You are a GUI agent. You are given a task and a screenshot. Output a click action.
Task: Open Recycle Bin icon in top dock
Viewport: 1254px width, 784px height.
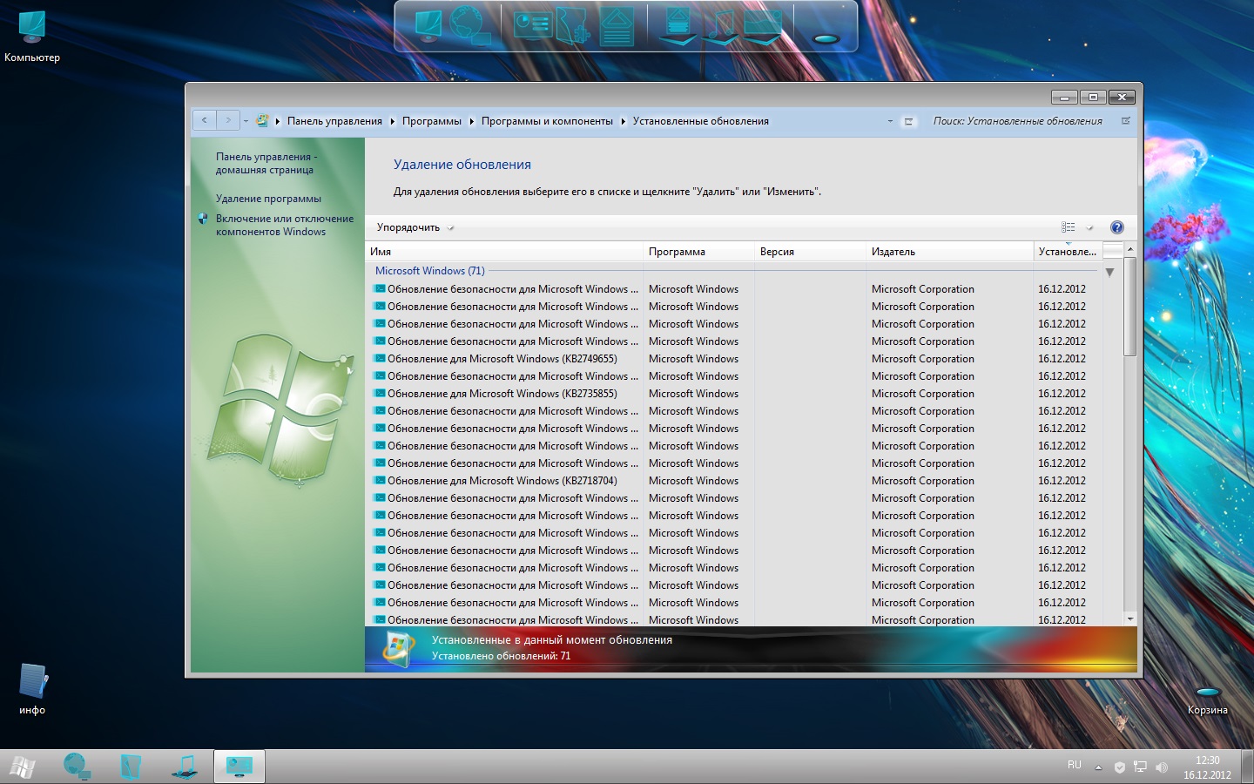[x=826, y=38]
